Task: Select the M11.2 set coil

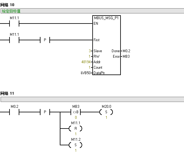Action: click(x=75, y=145)
